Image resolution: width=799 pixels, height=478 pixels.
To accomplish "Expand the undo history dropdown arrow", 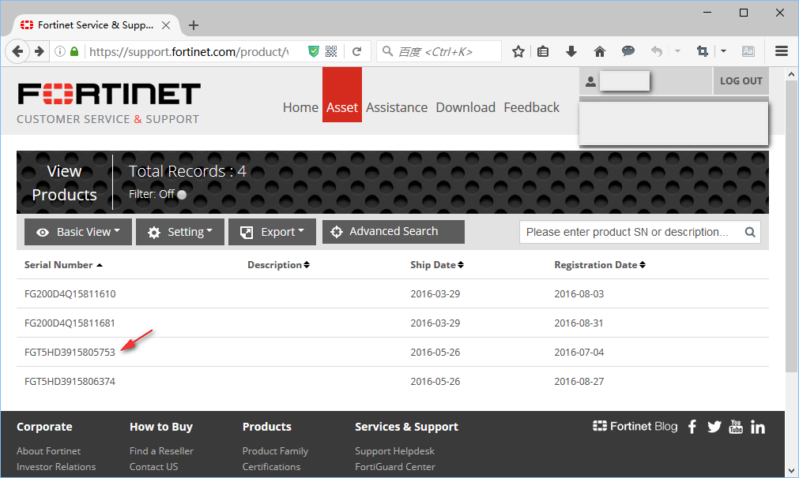I will click(677, 51).
